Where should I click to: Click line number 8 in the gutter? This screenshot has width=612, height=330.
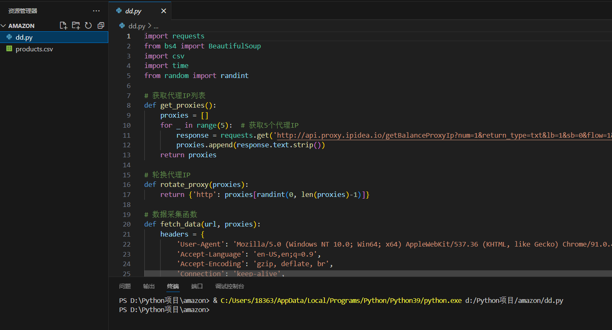pos(129,106)
